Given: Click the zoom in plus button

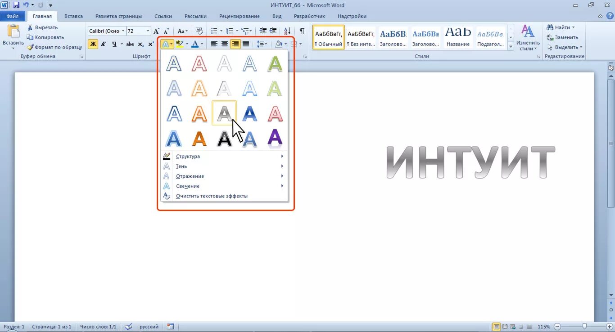Looking at the screenshot, I should [x=610, y=327].
